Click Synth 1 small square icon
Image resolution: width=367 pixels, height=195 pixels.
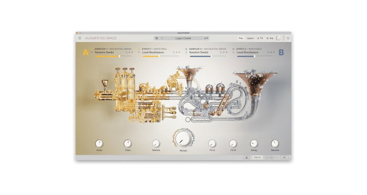(x=174, y=52)
